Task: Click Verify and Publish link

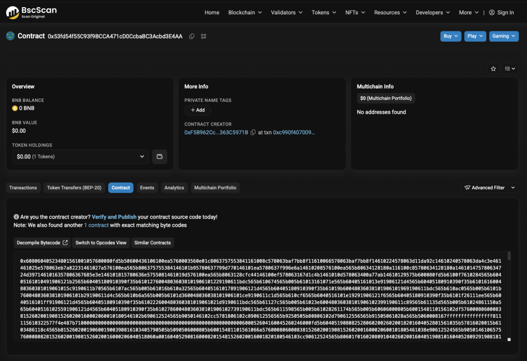Action: [114, 217]
